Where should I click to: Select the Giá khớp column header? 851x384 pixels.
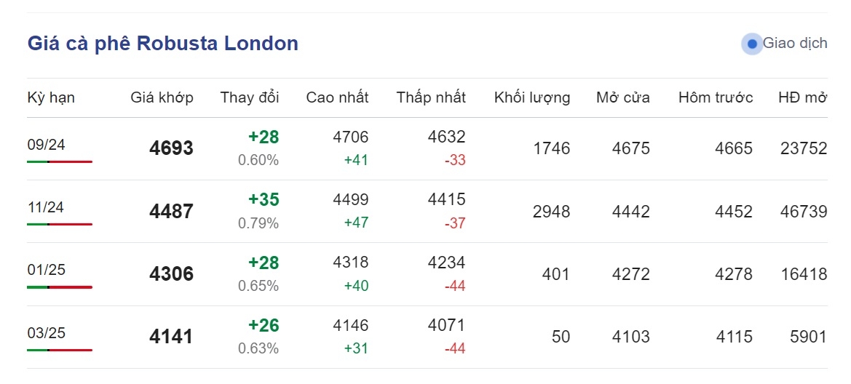[162, 97]
